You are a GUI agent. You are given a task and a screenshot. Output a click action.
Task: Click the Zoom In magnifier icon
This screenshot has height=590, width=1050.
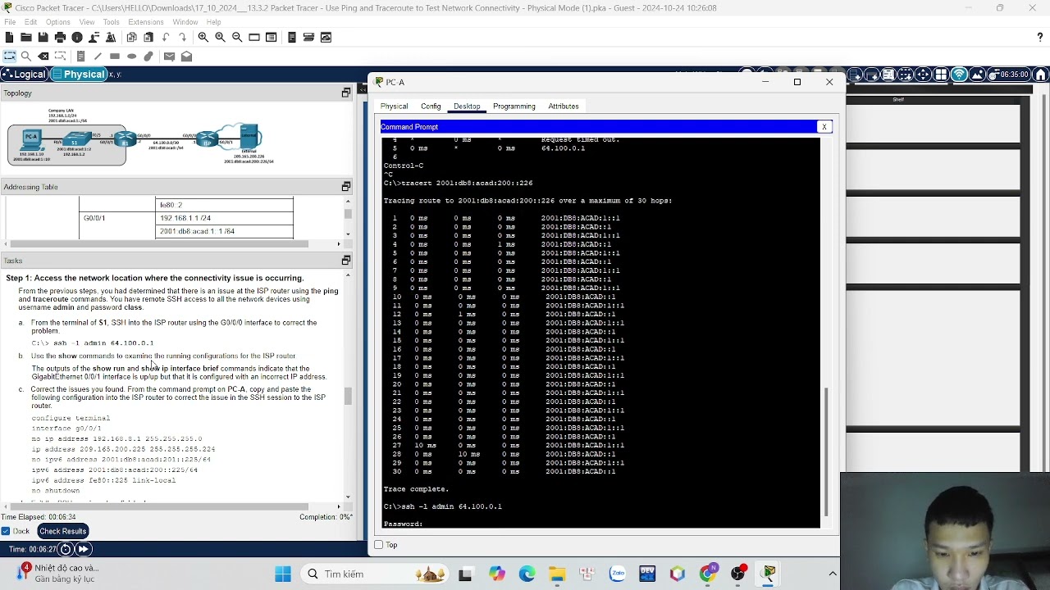pos(203,38)
